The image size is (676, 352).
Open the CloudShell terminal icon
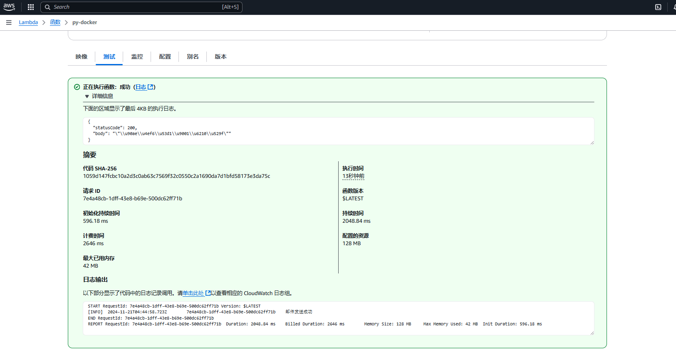coord(658,7)
